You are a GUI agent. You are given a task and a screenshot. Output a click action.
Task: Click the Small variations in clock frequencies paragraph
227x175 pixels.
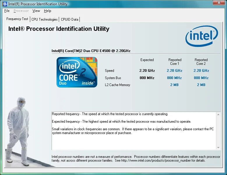(x=133, y=131)
